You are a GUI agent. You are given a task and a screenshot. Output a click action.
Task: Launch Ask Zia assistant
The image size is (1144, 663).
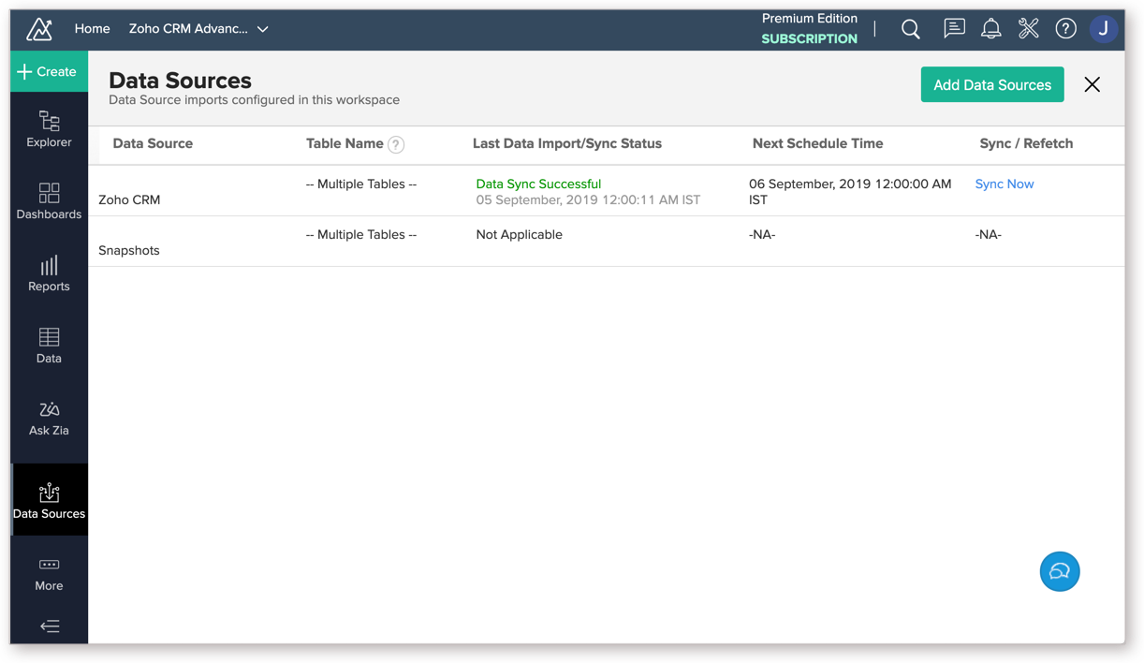(x=49, y=418)
